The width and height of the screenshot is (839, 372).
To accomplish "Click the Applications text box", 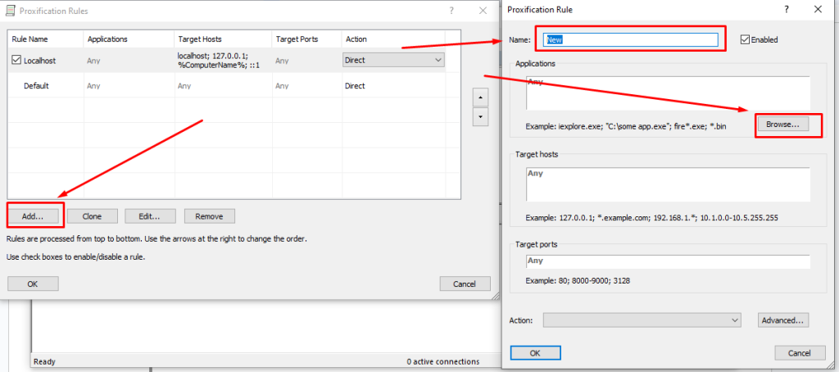I will 668,93.
